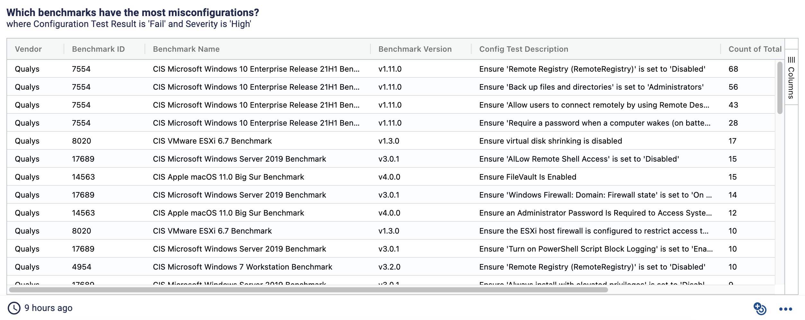Select 'Allow users to connect remotely' description cell
This screenshot has height=320, width=805.
594,105
